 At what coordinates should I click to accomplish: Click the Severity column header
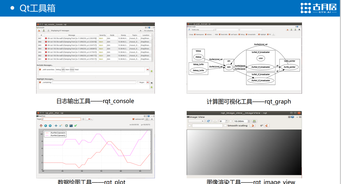pyautogui.click(x=103, y=35)
